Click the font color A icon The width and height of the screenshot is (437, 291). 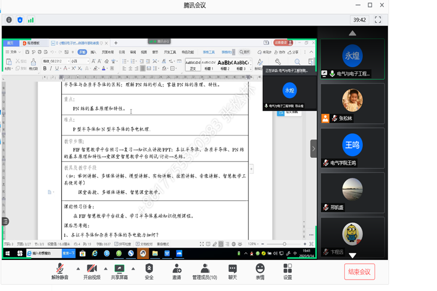(x=103, y=68)
